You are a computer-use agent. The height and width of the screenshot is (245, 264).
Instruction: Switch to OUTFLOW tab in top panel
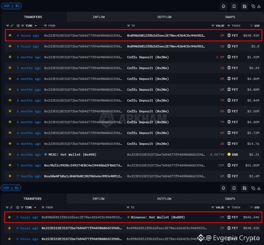coord(164,17)
